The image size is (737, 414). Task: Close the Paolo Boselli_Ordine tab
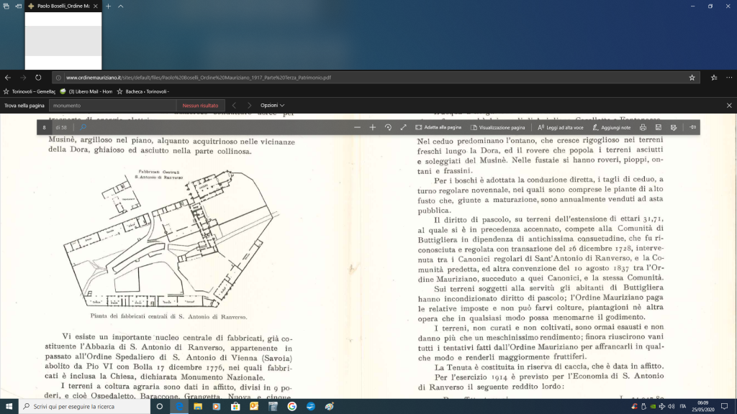coord(96,6)
